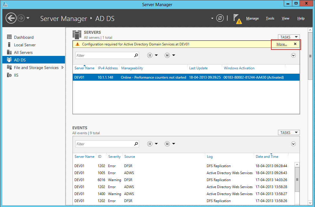The image size is (315, 207).
Task: Open Events section TASKS dropdown
Action: [289, 132]
